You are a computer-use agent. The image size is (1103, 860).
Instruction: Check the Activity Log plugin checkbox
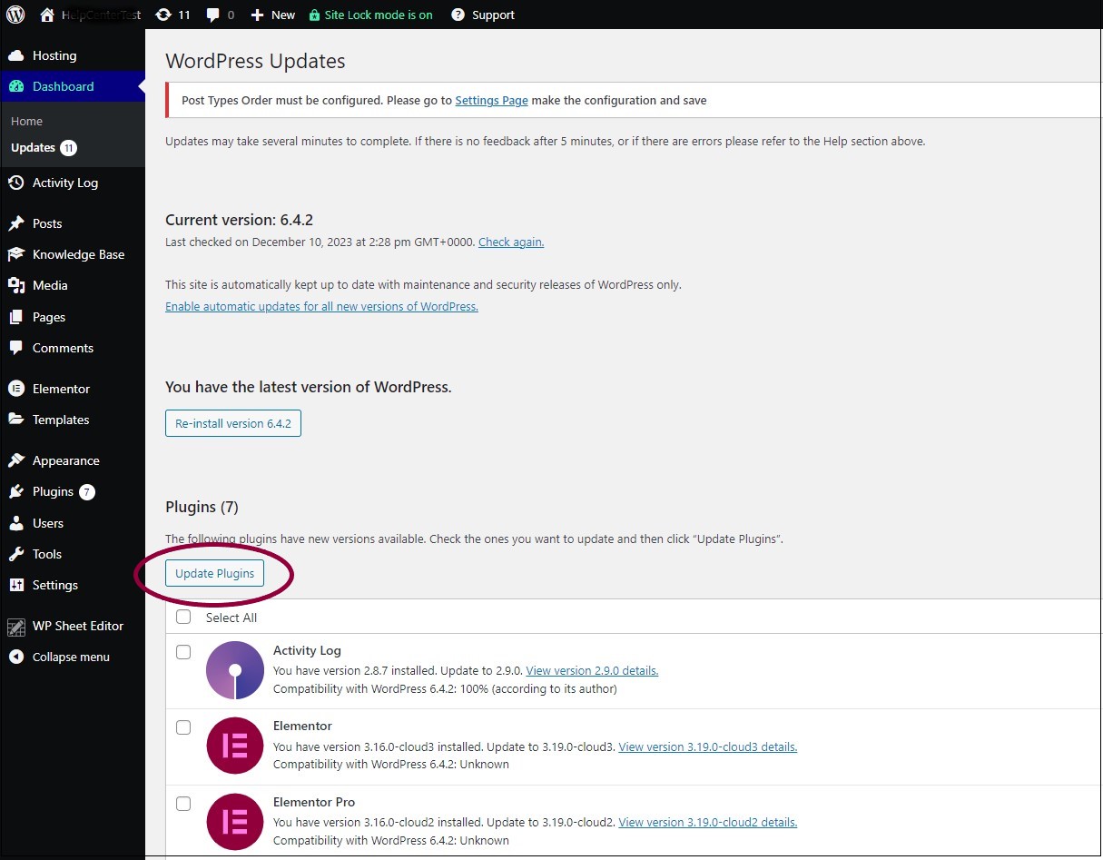pos(183,652)
